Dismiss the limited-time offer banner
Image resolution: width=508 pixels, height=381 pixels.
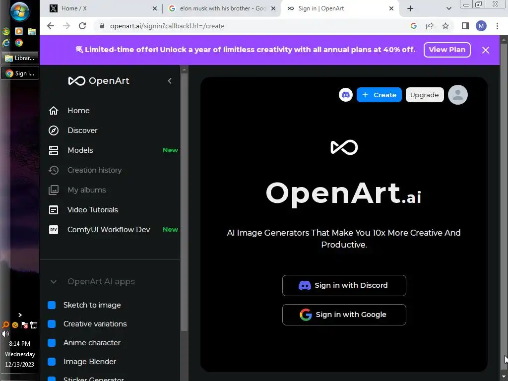485,50
